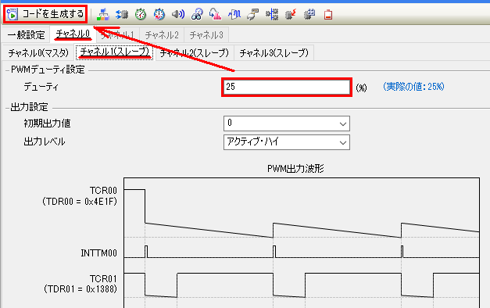Open the stacked chips icon
The height and width of the screenshot is (308, 490).
[309, 14]
